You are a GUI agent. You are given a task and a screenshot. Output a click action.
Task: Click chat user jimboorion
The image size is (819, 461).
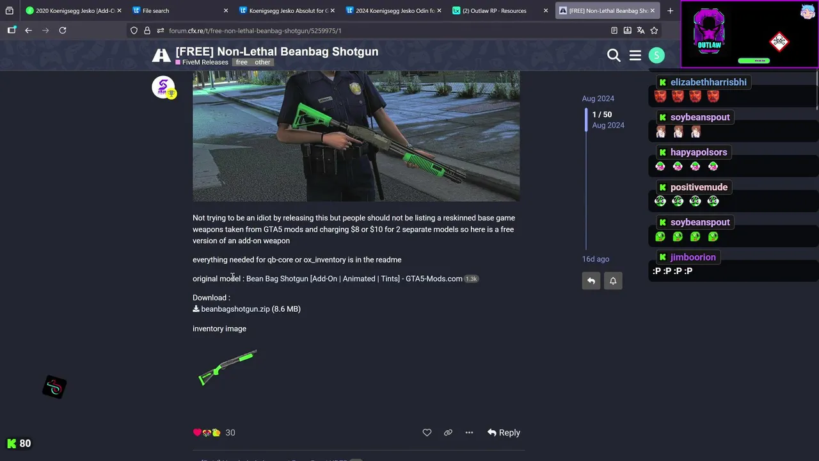693,257
